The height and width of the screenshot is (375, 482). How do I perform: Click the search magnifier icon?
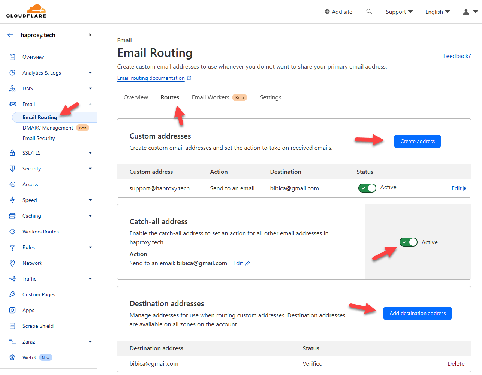tap(369, 12)
